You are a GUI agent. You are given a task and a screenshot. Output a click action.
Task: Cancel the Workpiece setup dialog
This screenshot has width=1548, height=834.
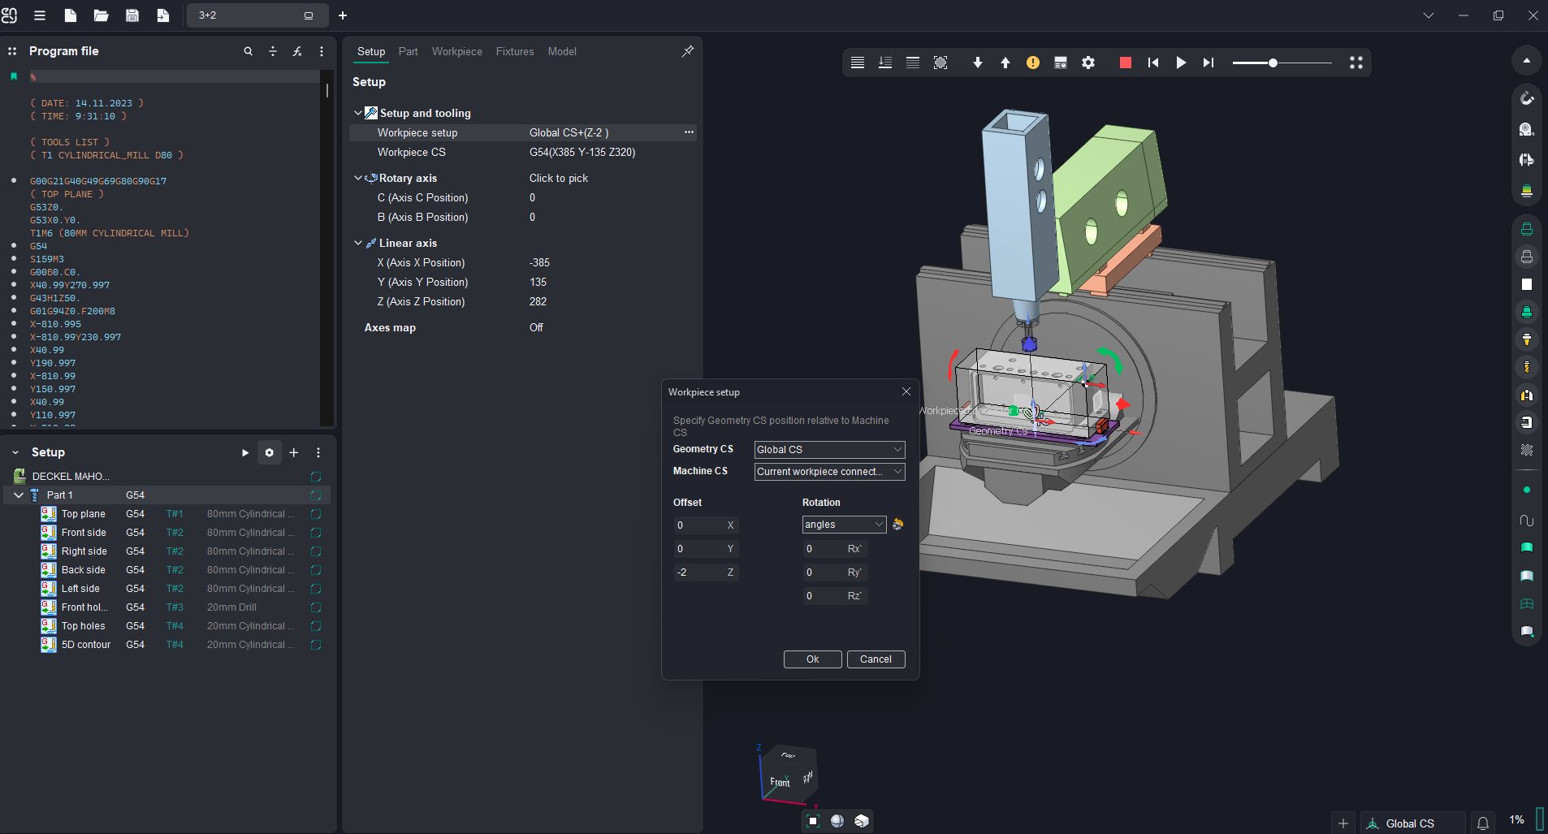876,659
